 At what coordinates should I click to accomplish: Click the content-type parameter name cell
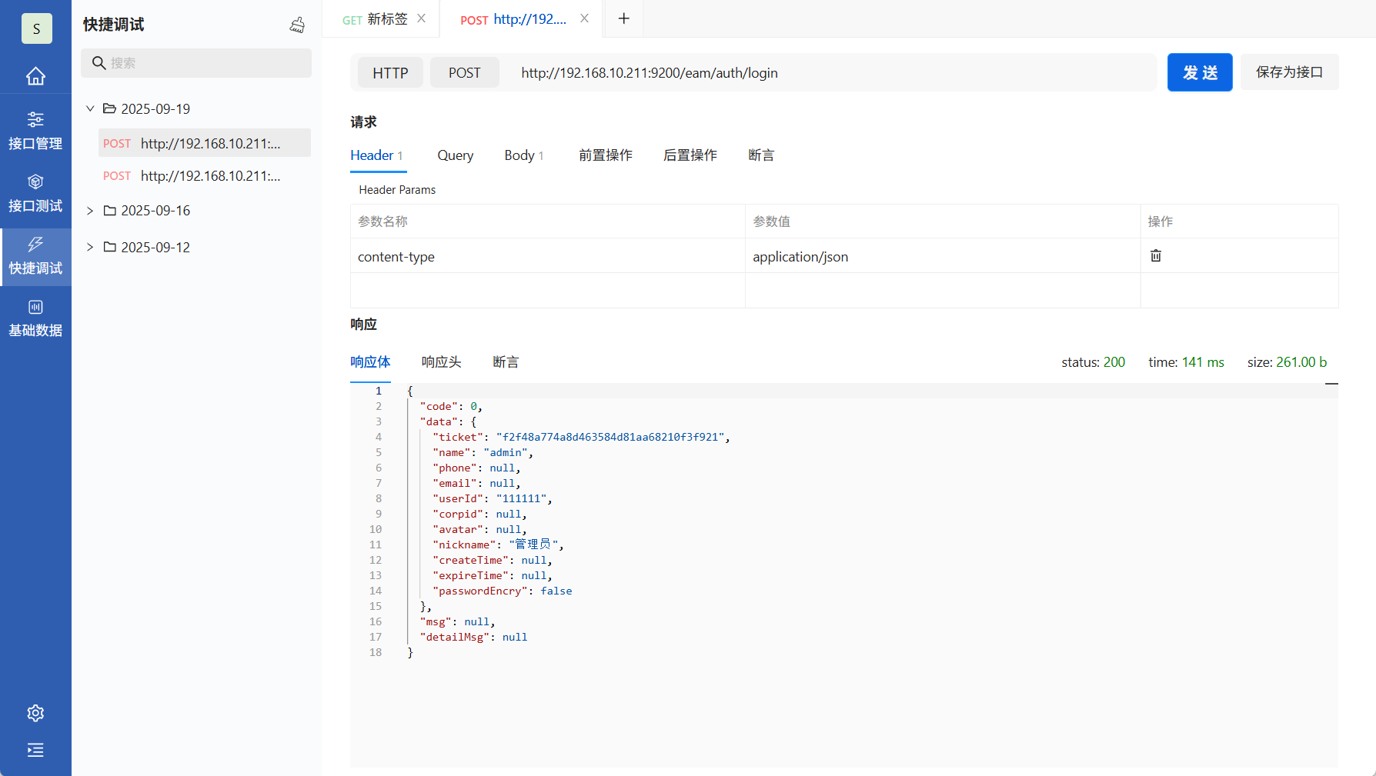[548, 256]
